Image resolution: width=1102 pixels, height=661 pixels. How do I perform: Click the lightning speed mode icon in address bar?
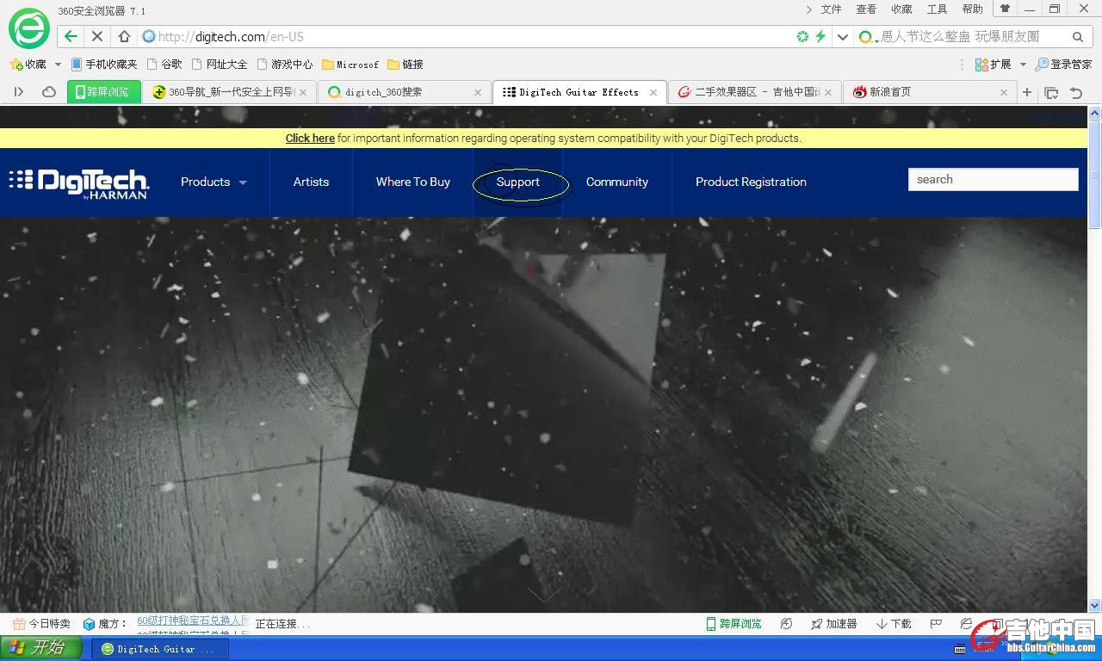(x=820, y=36)
